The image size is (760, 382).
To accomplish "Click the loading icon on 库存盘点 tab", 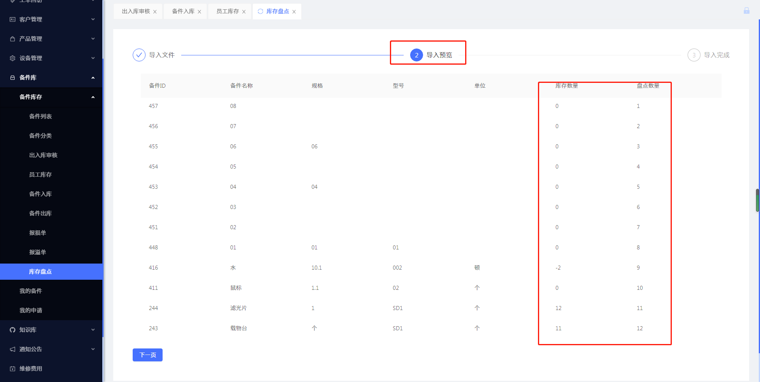I will 260,11.
